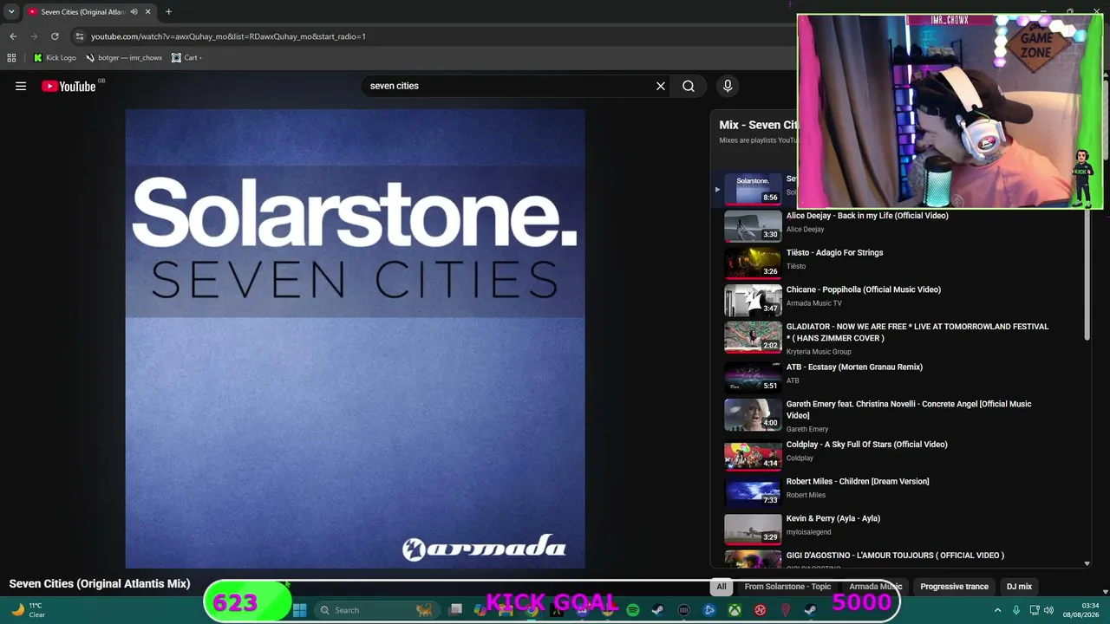Open the Chicane Poppiholla thumbnail
The height and width of the screenshot is (624, 1110).
pyautogui.click(x=753, y=301)
